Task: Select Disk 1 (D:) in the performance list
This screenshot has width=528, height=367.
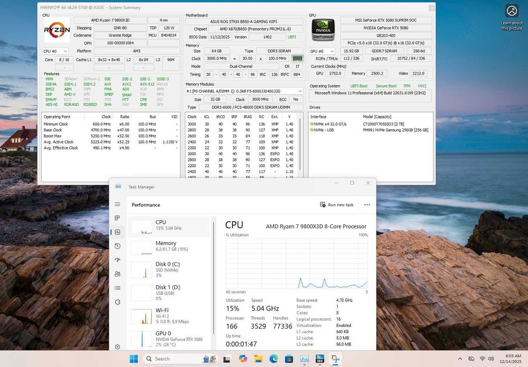Action: click(x=169, y=292)
